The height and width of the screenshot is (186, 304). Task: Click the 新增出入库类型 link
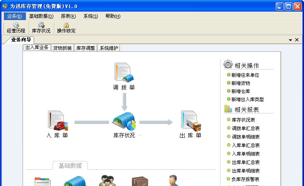tap(248, 100)
